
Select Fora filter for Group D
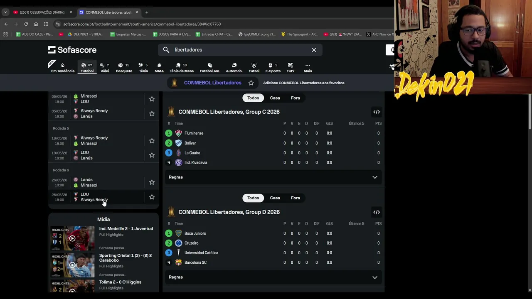point(296,198)
